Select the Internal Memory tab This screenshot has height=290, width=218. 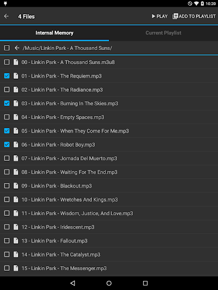pos(54,33)
